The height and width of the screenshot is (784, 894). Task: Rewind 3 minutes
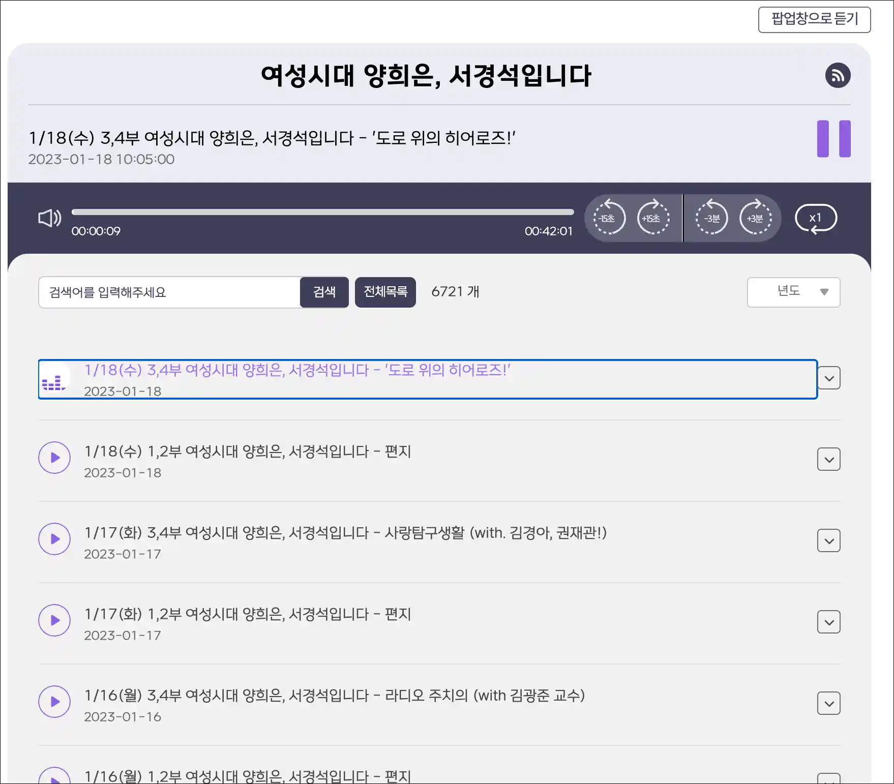pyautogui.click(x=711, y=218)
